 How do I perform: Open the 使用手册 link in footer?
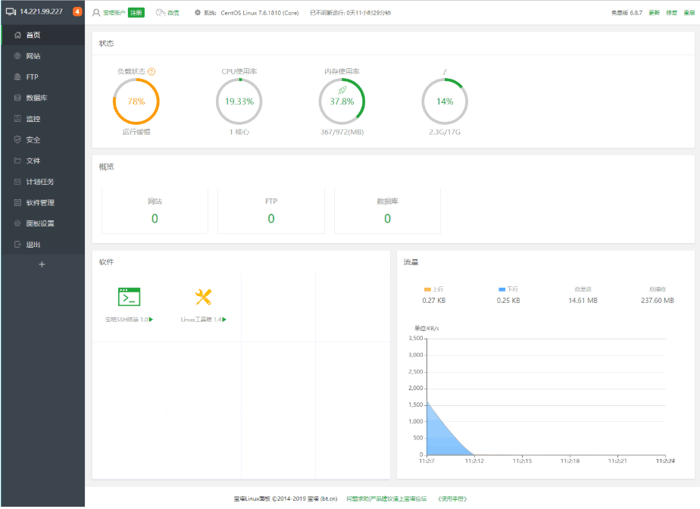[x=452, y=498]
